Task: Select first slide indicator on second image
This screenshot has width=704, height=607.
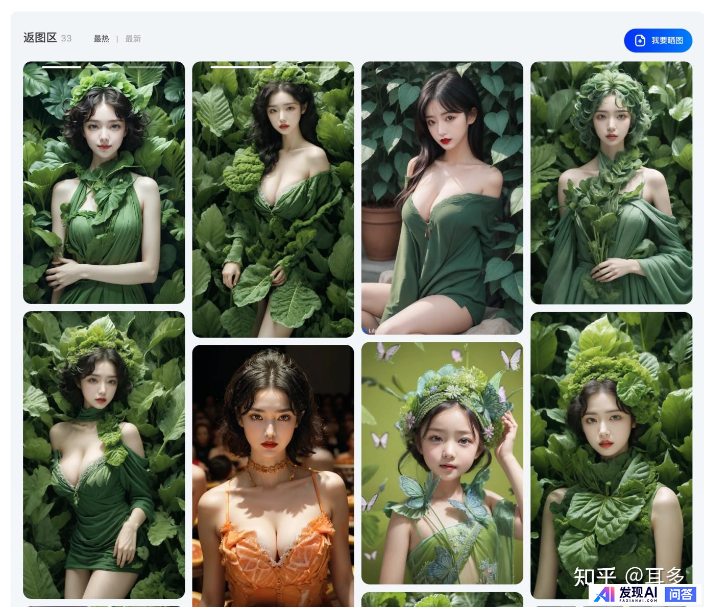Action: 240,67
